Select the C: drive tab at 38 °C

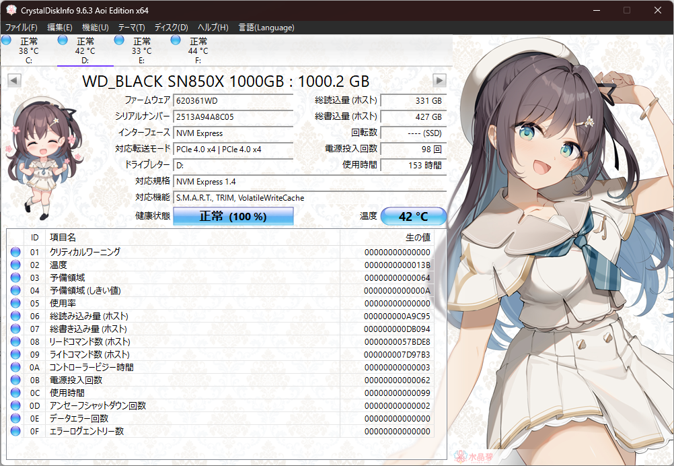(29, 51)
